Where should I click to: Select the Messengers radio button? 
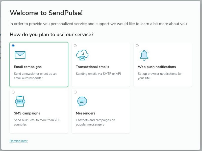coord(75,92)
